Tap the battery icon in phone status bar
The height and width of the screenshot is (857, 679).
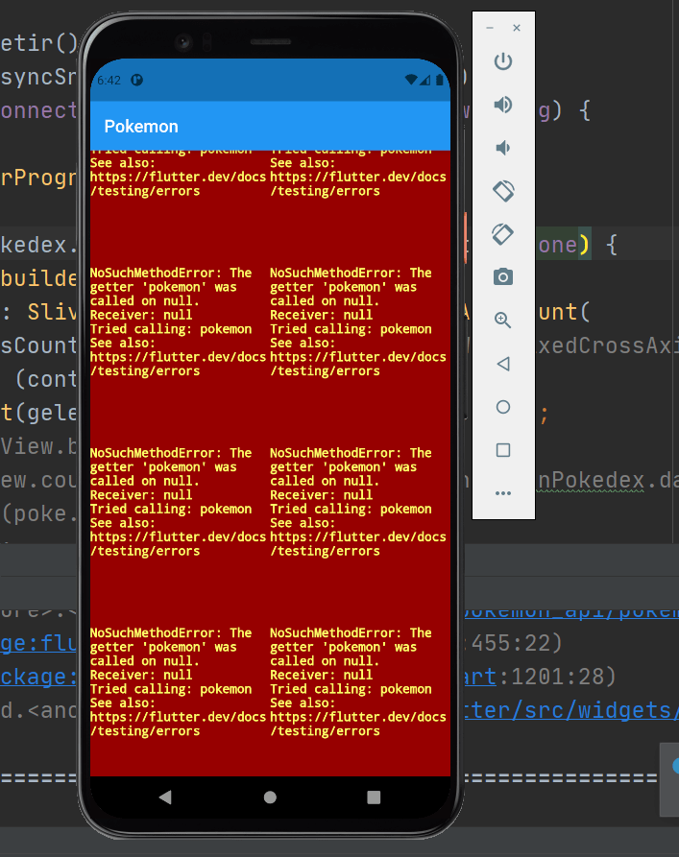click(x=439, y=80)
